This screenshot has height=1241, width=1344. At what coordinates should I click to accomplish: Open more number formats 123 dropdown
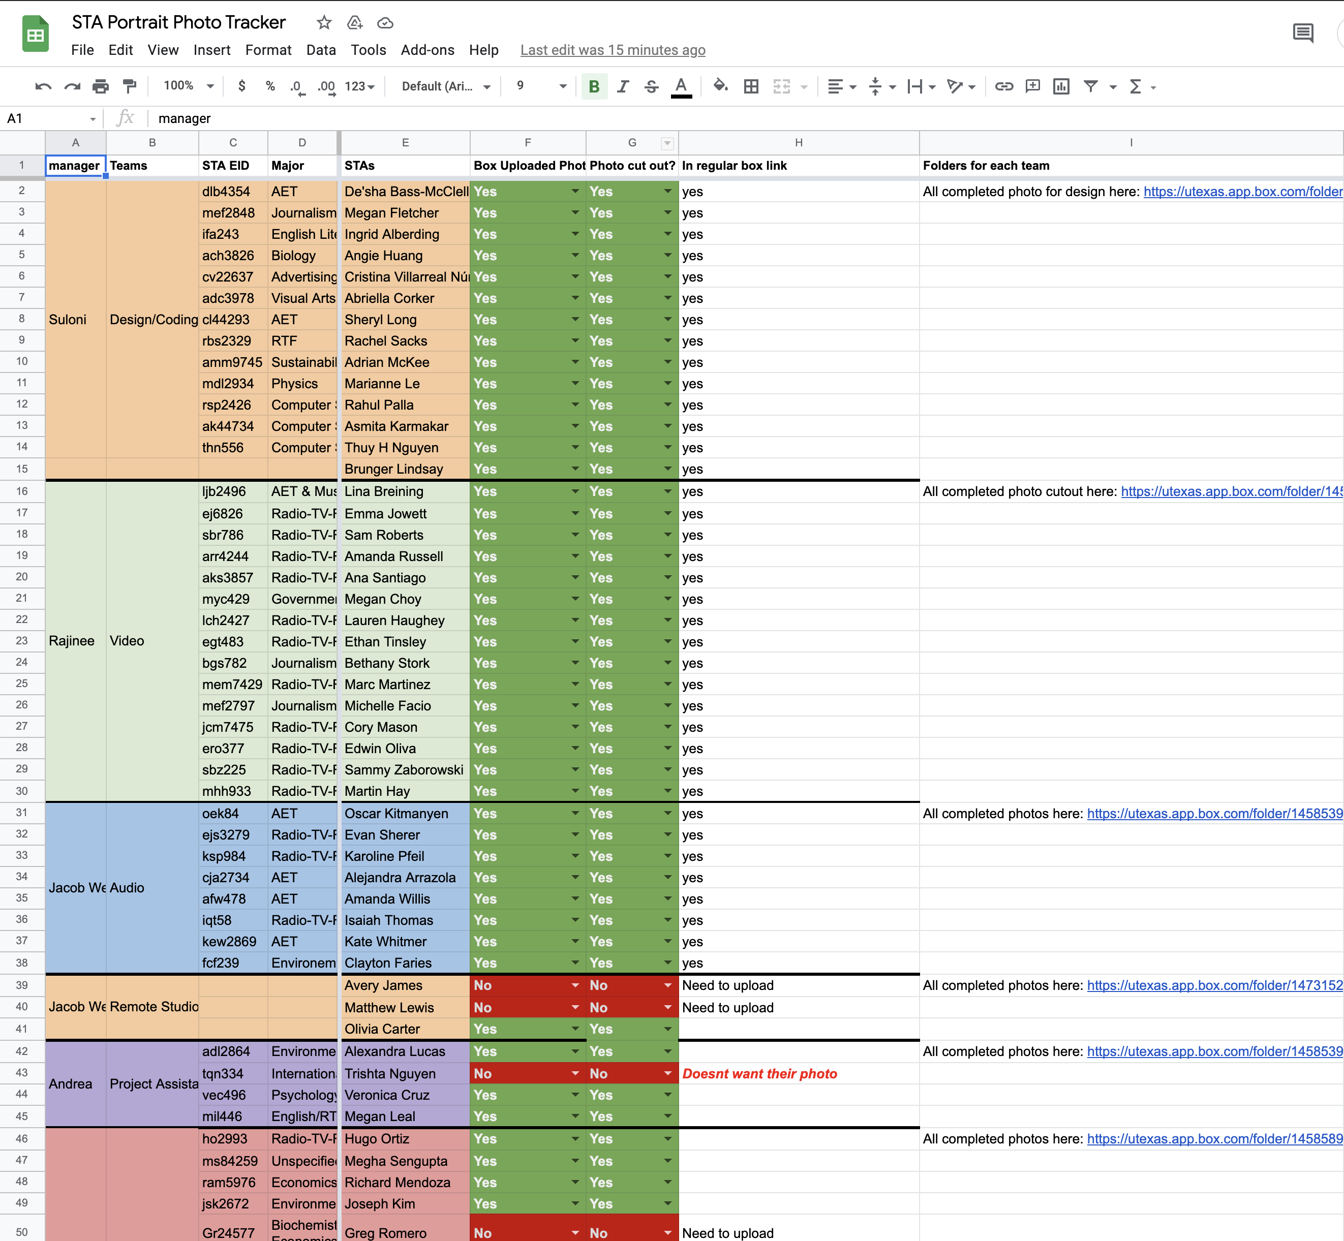coord(359,86)
